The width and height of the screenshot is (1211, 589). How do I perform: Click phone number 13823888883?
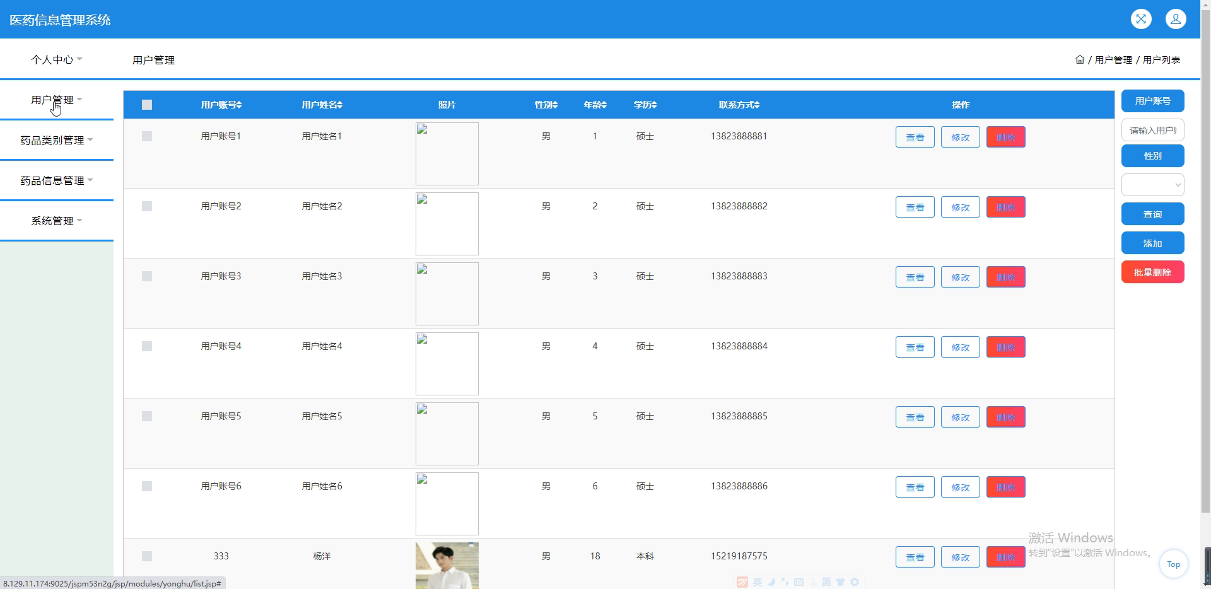point(739,276)
